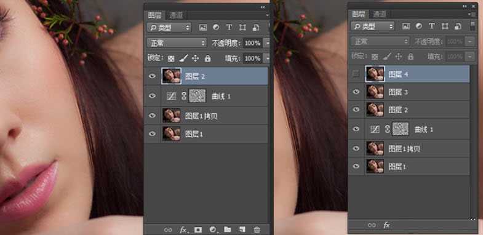Image resolution: width=483 pixels, height=235 pixels.
Task: Lock transparent pixels in left panel
Action: tap(171, 58)
